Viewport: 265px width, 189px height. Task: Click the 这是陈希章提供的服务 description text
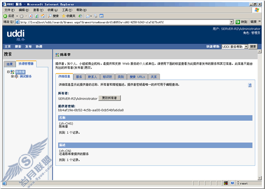click(74, 154)
